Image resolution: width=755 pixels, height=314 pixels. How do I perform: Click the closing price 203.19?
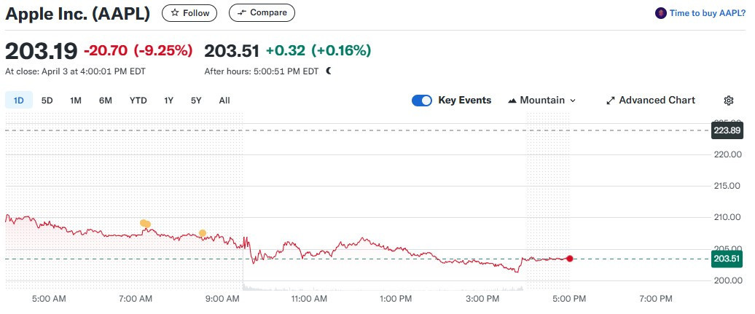tap(42, 51)
